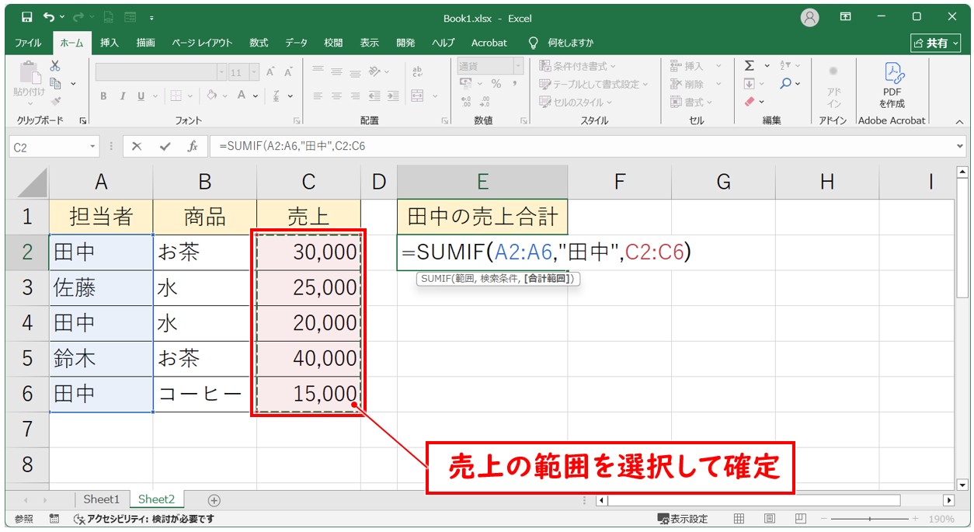Click the Create PDF Adobe Acrobat icon
This screenshot has height=532, width=974.
[x=892, y=84]
